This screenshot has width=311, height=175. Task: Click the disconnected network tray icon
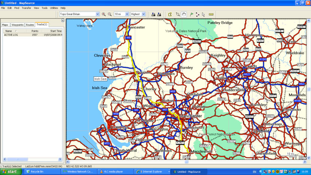tap(265, 172)
